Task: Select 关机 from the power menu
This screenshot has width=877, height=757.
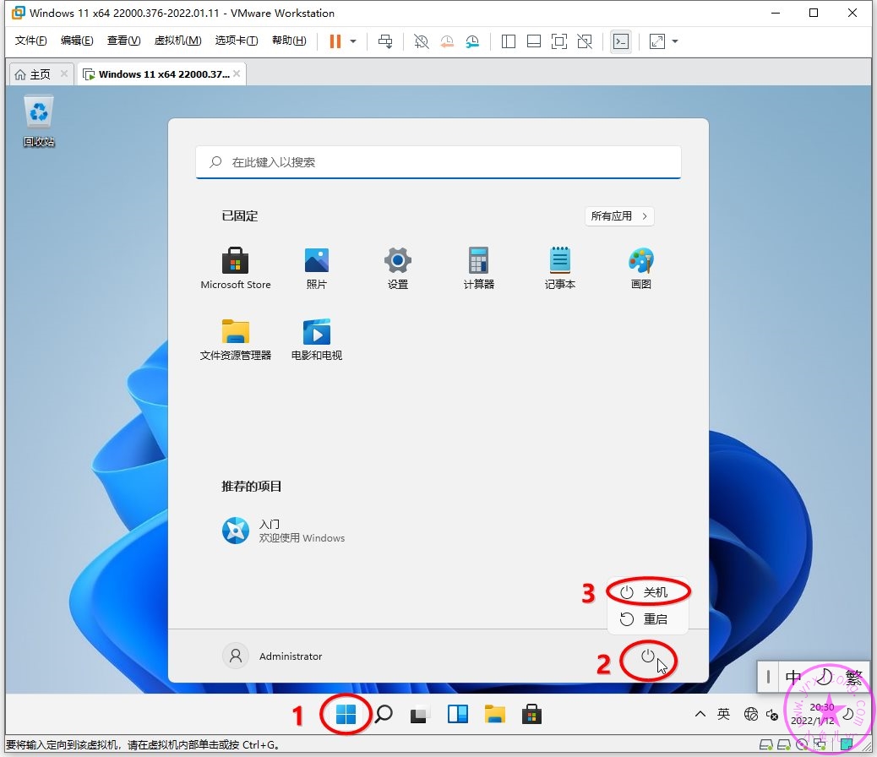Action: (x=648, y=592)
